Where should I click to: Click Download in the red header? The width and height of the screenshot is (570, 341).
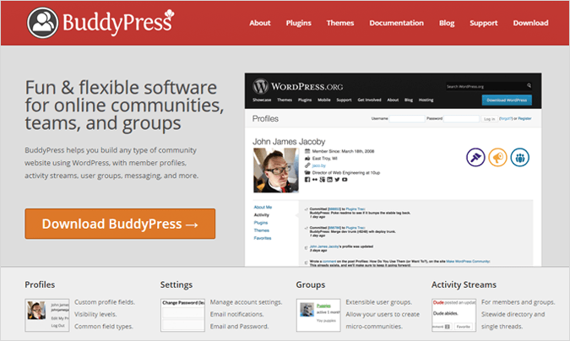530,23
